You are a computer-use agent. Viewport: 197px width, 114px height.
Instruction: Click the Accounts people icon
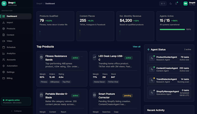(x=3, y=60)
